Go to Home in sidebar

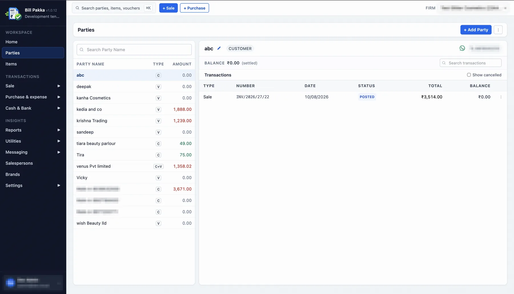tap(33, 42)
